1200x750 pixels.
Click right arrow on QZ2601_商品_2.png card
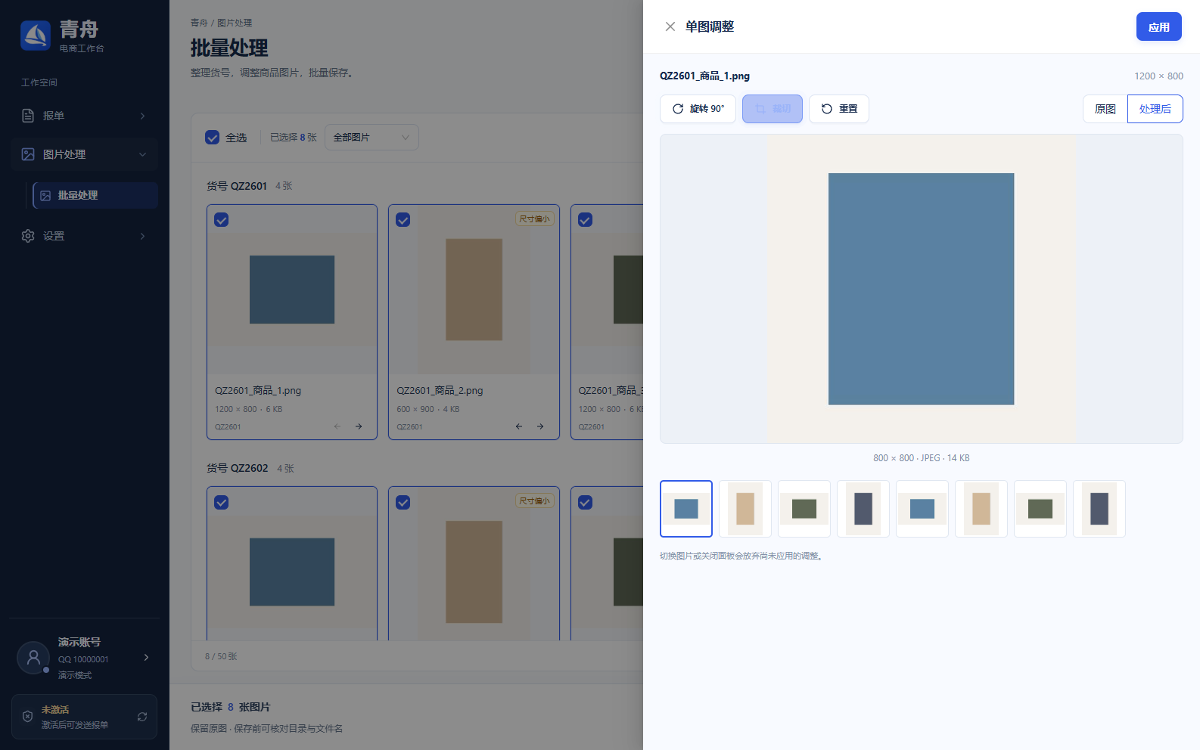click(540, 426)
